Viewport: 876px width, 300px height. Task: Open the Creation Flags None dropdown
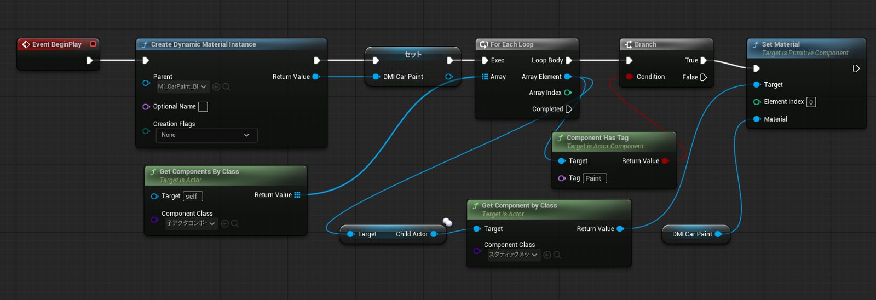pos(206,135)
